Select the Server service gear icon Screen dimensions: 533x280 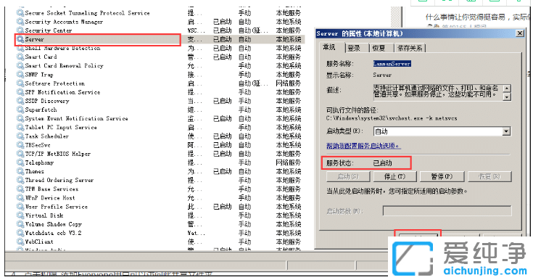[20, 39]
